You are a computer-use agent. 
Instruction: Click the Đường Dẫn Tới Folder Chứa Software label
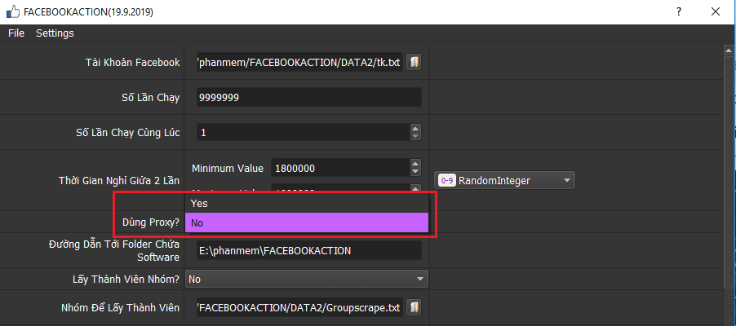114,251
